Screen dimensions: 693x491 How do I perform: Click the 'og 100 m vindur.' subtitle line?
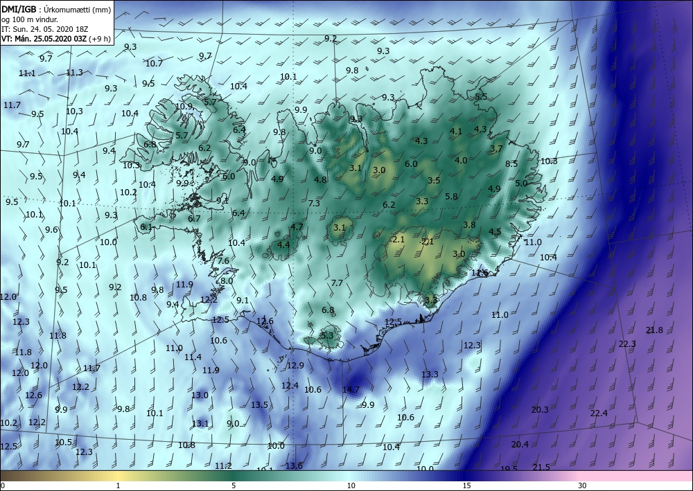pos(30,19)
